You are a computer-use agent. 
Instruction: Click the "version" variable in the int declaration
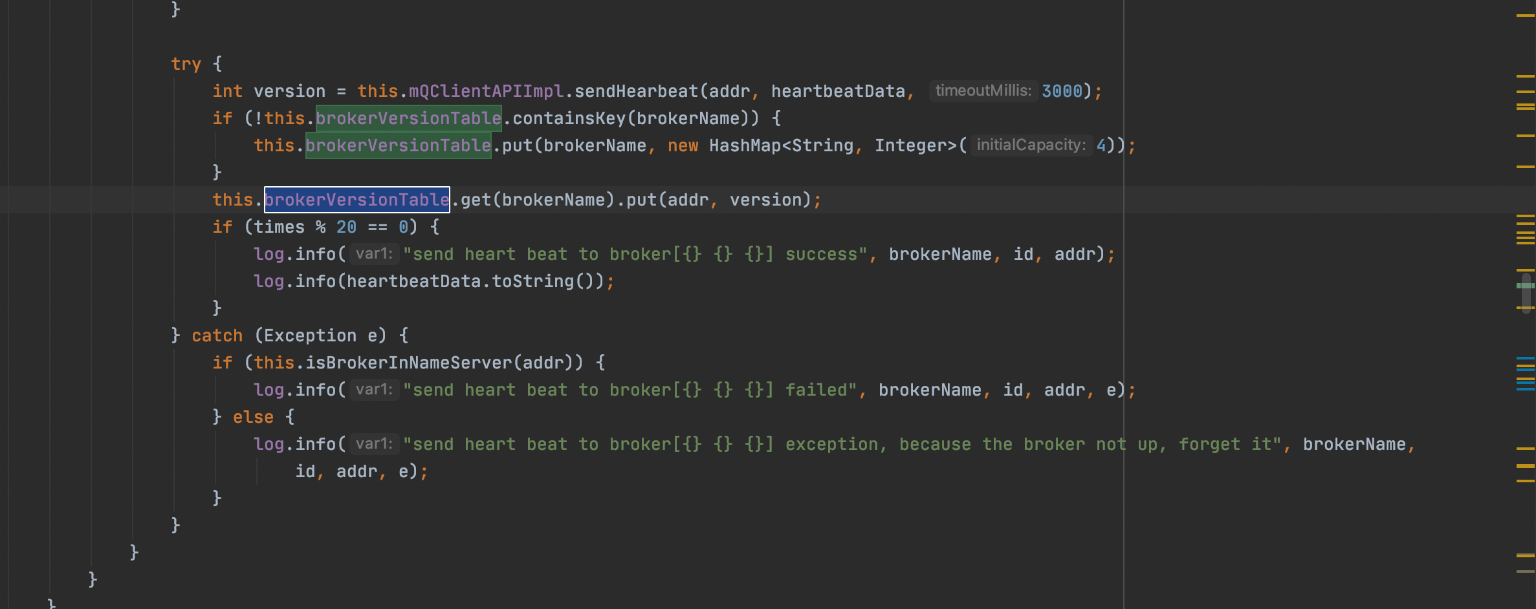coord(289,91)
